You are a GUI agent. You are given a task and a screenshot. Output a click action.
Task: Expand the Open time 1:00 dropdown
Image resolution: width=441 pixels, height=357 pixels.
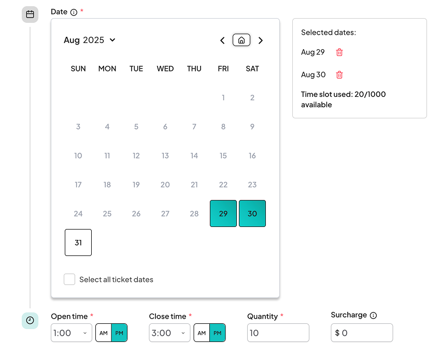pyautogui.click(x=72, y=333)
